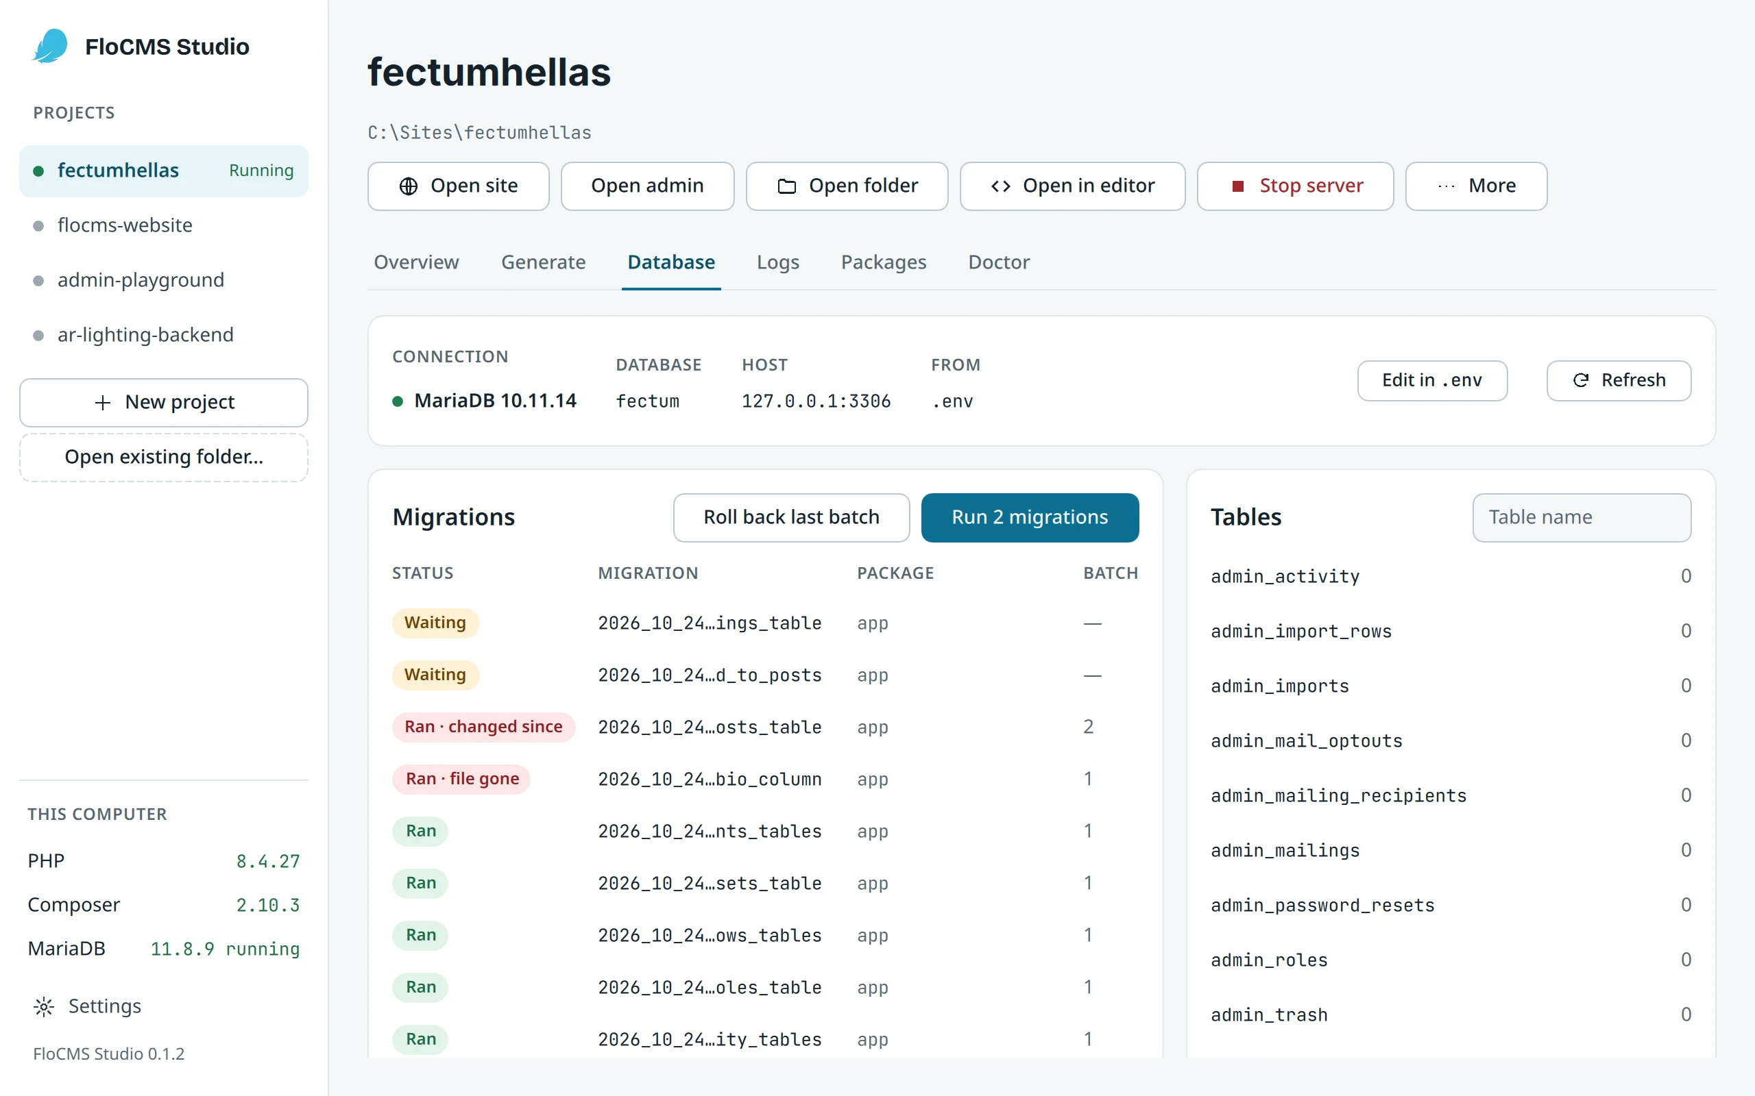
Task: Run 2 migrations
Action: tap(1030, 516)
